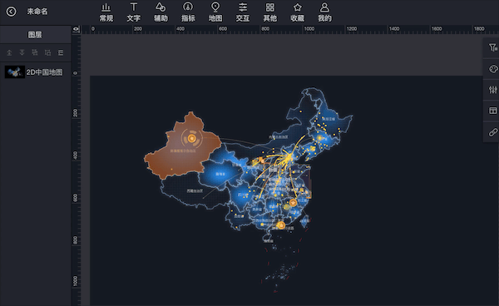Click the bring-to-top layer icon
This screenshot has height=306, width=499.
9,52
